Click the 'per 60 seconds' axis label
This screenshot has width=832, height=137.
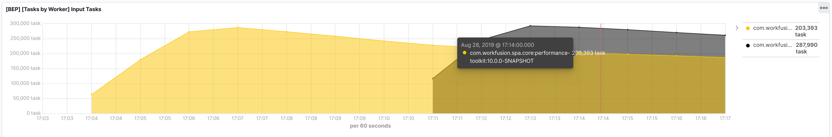370,126
